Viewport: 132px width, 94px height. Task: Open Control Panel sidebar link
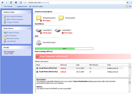(x=11, y=41)
